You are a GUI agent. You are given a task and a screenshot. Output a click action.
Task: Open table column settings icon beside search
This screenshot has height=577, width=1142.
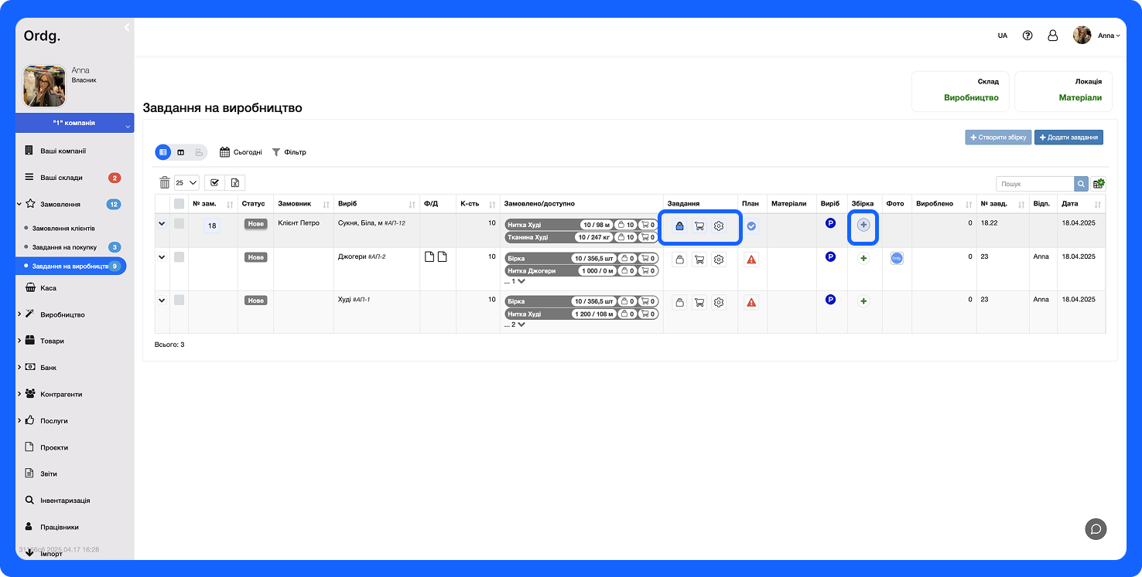pyautogui.click(x=1099, y=184)
